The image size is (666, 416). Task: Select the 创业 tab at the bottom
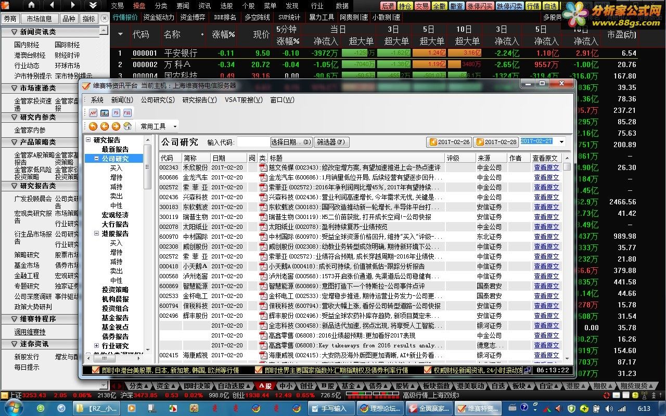(306, 386)
